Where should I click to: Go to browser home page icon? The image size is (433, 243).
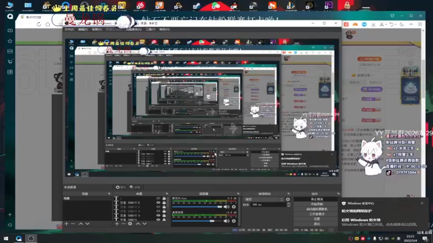[48, 24]
